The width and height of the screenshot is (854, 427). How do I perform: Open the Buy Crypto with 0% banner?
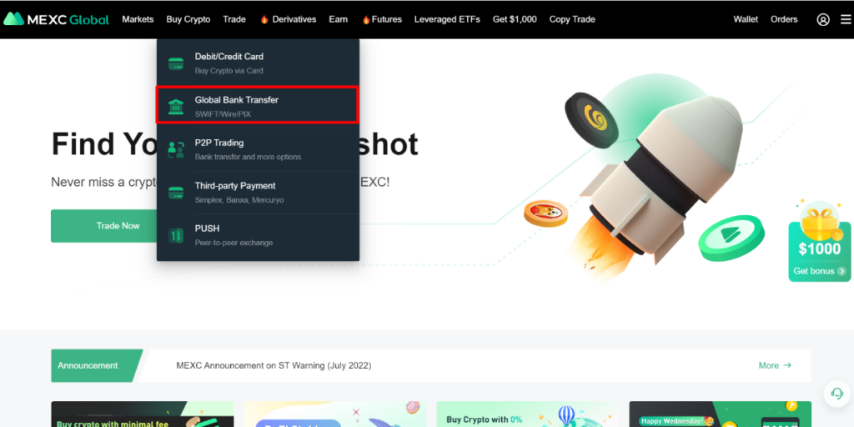point(527,414)
